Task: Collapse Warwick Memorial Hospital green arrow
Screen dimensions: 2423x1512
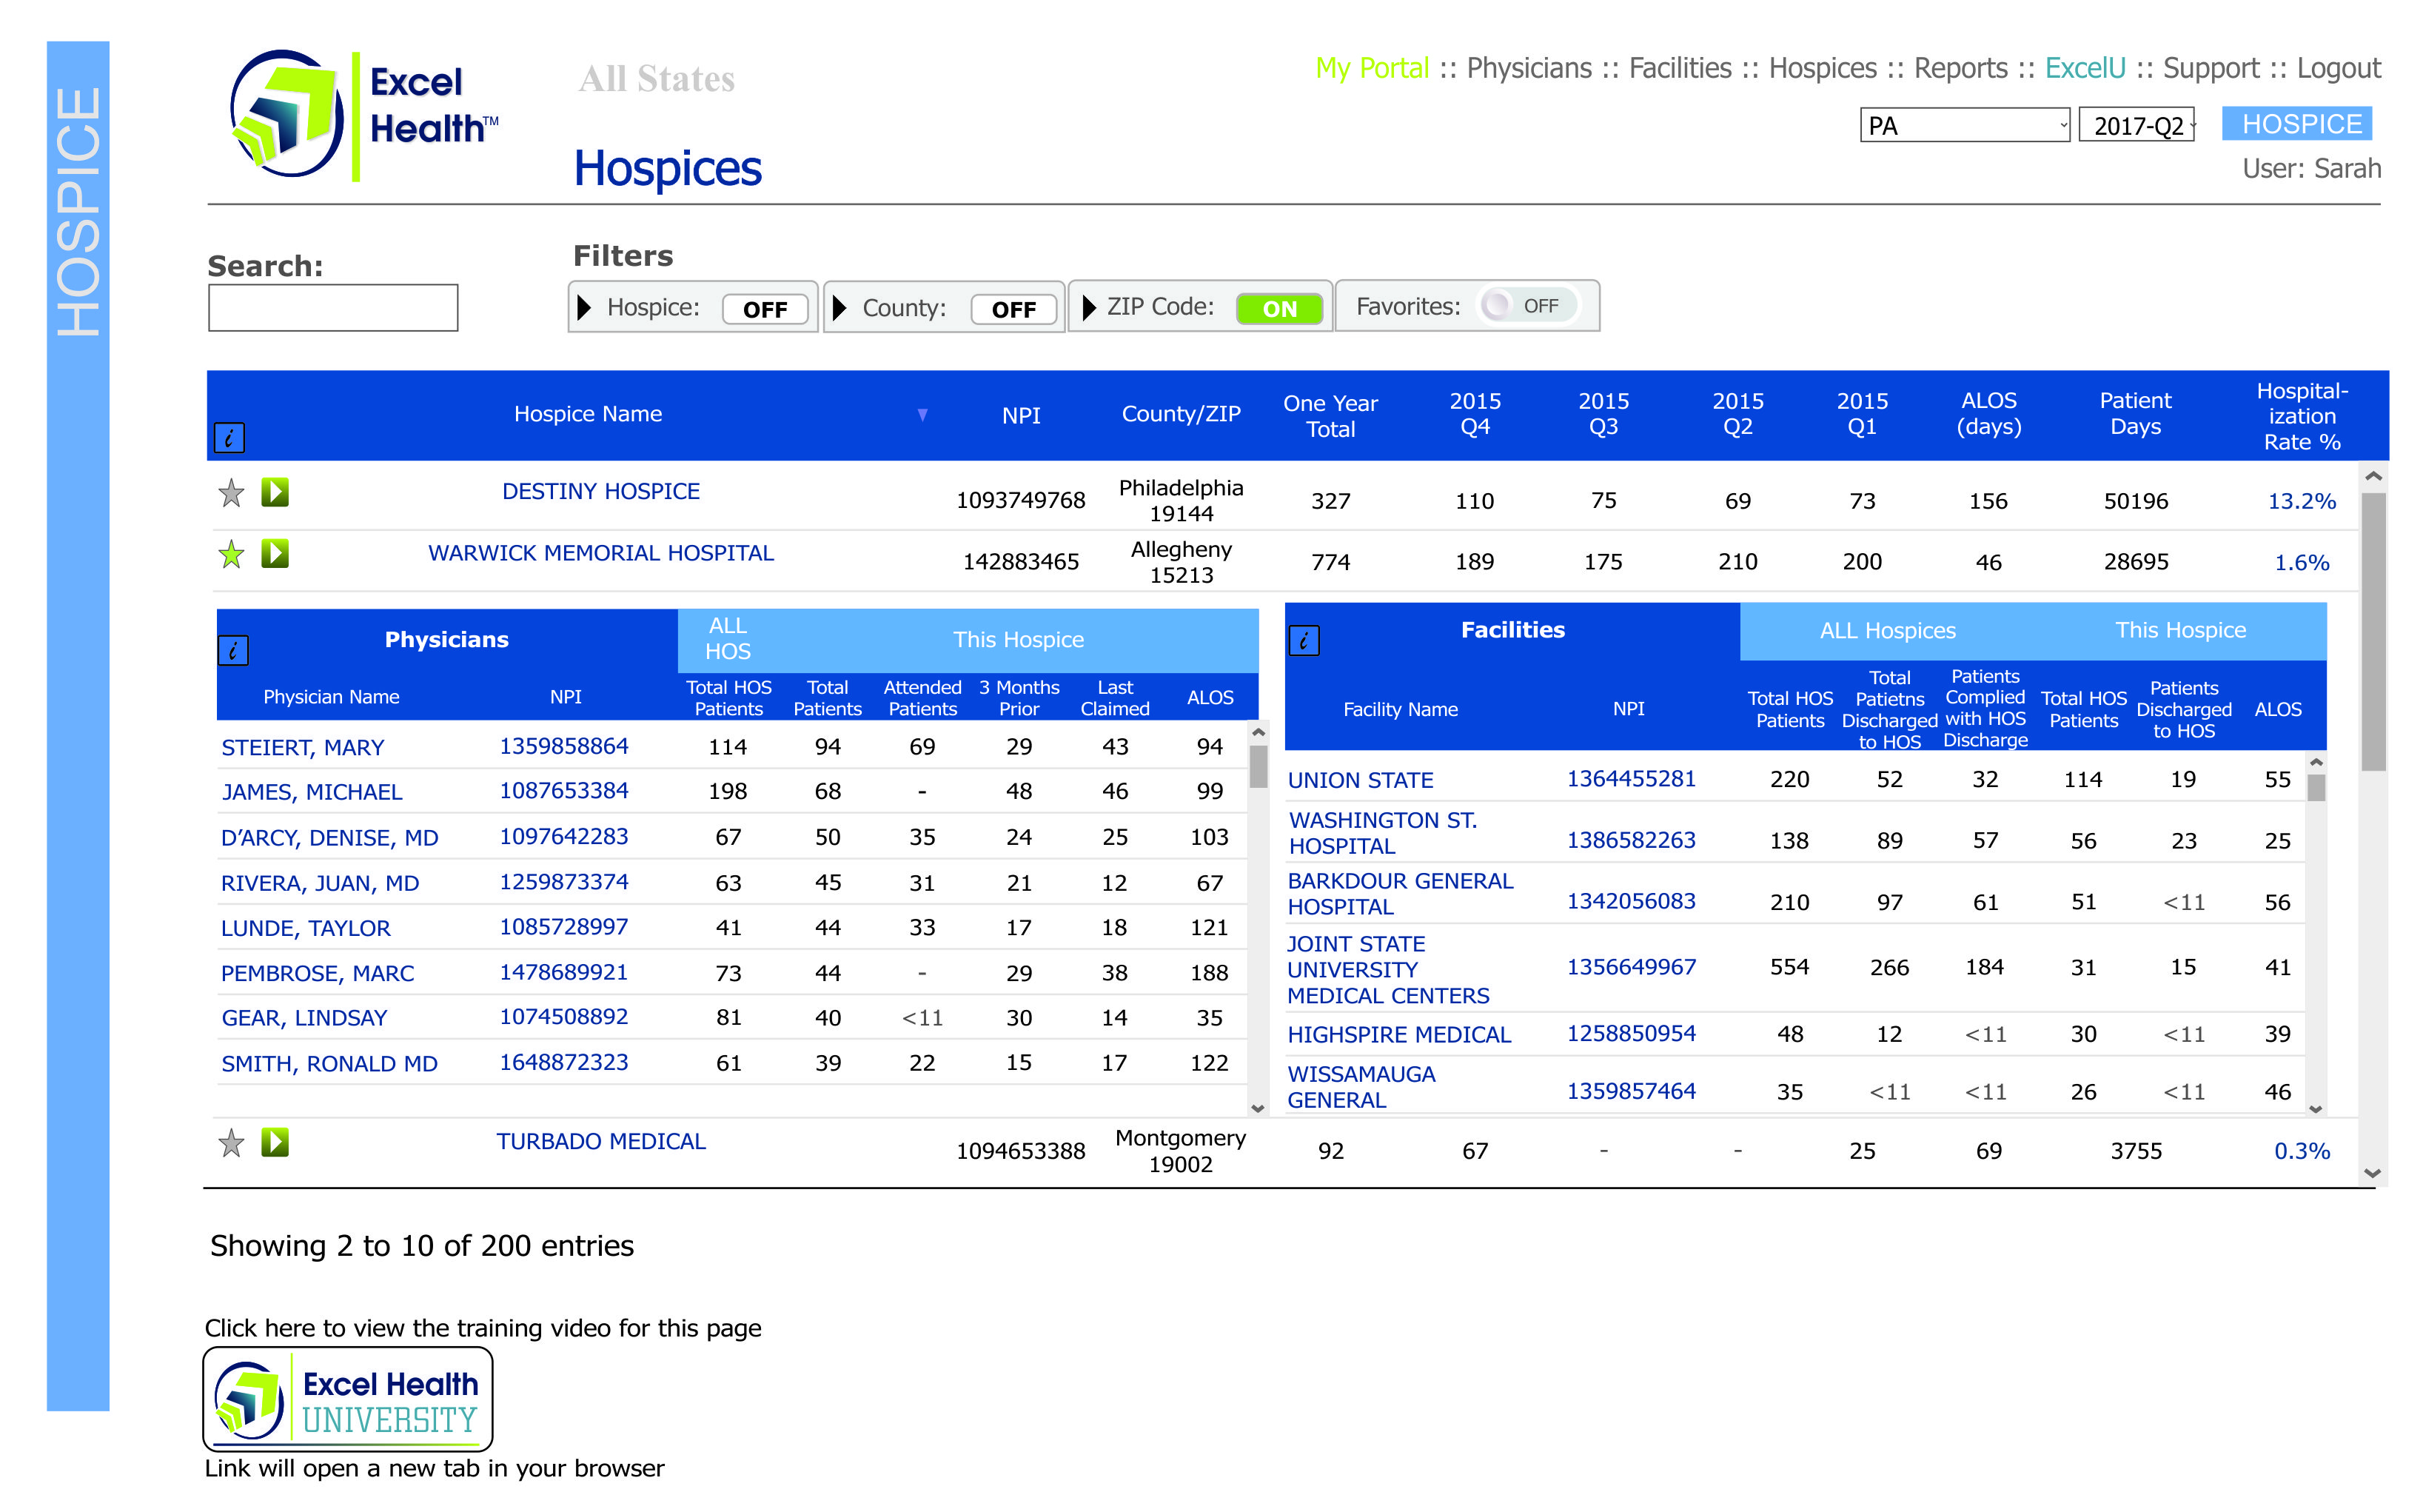Action: click(275, 554)
